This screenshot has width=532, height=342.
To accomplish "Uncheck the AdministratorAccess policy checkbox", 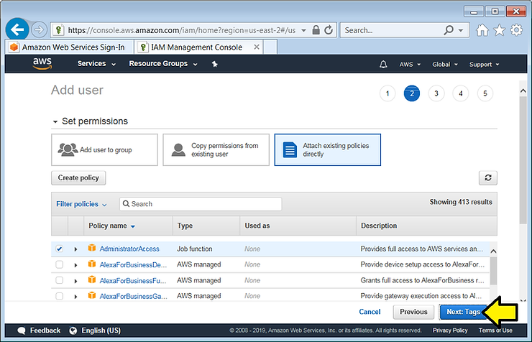I will (60, 249).
